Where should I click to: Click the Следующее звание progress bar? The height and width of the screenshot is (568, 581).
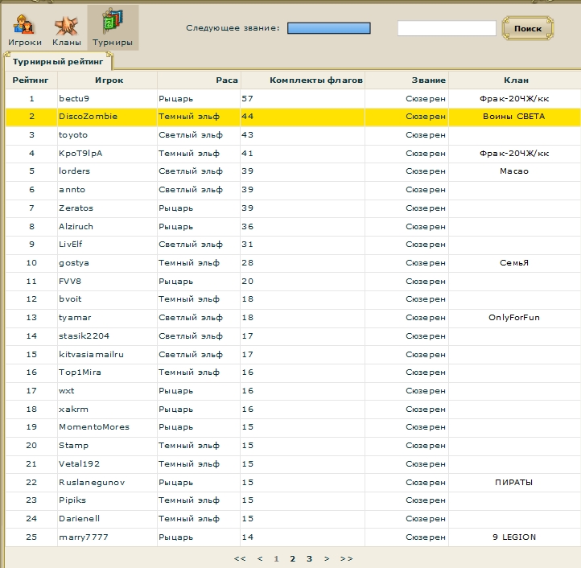click(328, 28)
